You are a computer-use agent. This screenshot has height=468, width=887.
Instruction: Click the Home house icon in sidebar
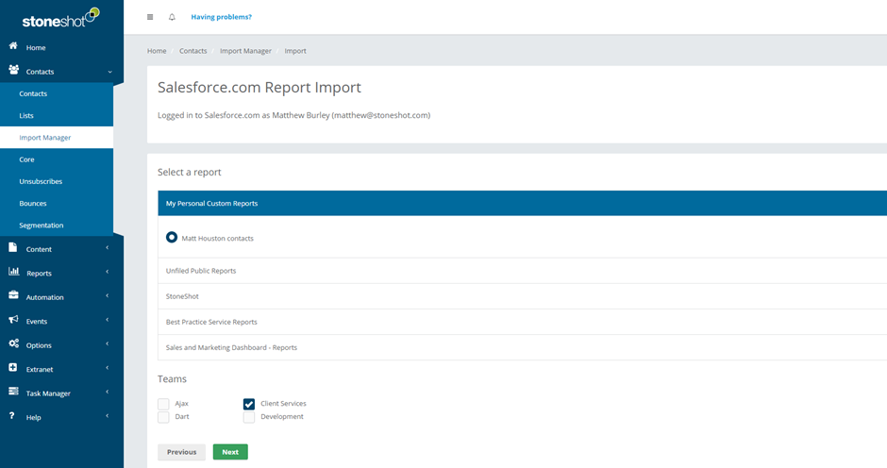coord(13,46)
